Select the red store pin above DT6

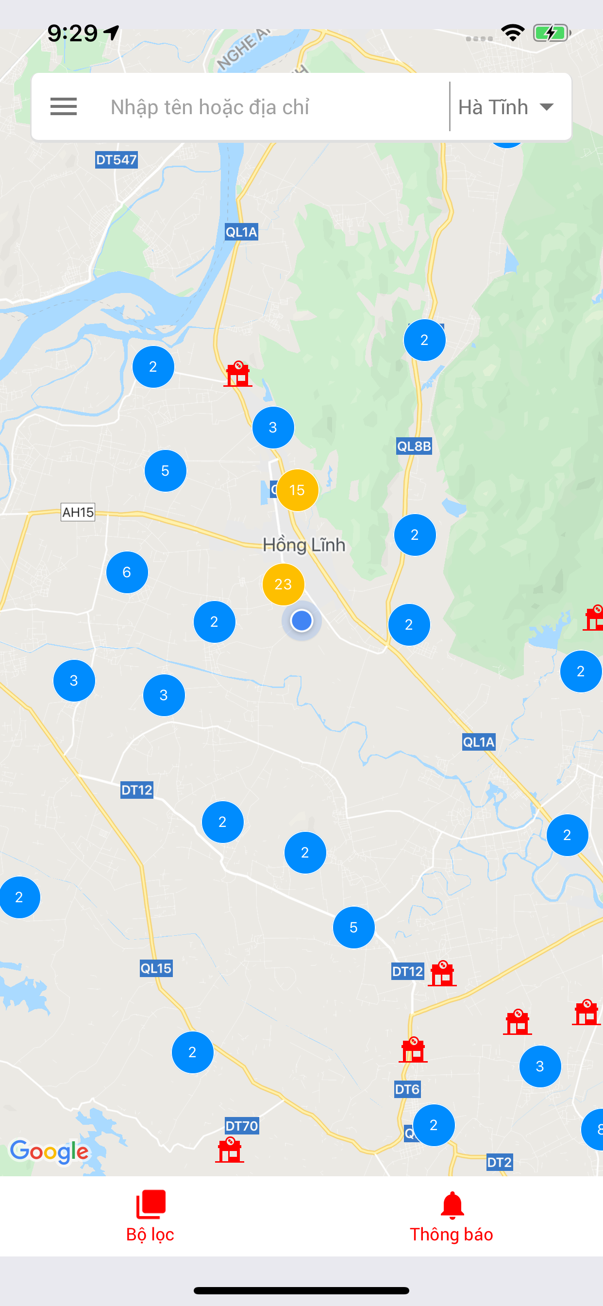tap(413, 1049)
